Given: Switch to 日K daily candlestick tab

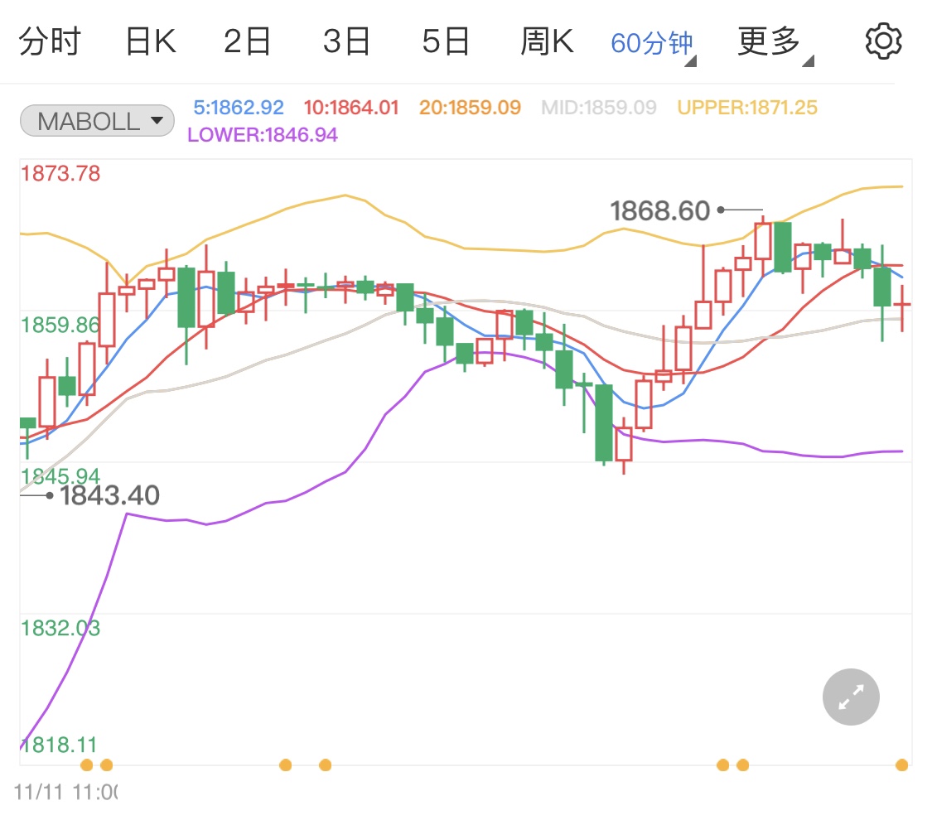Looking at the screenshot, I should (x=151, y=41).
